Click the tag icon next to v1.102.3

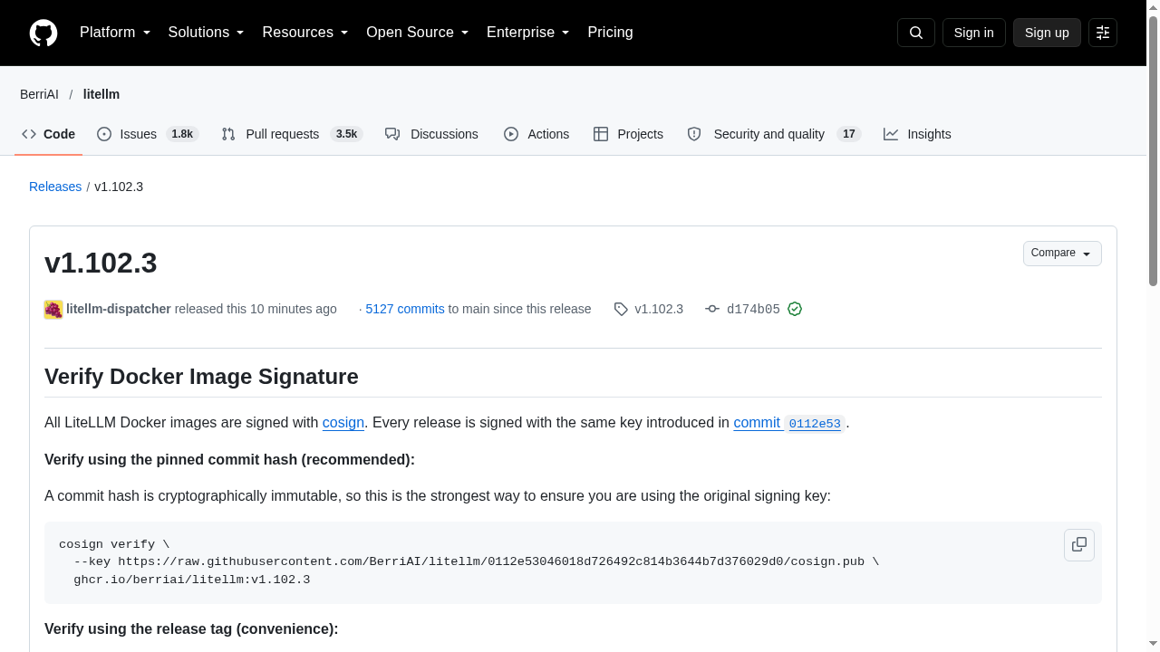point(621,309)
